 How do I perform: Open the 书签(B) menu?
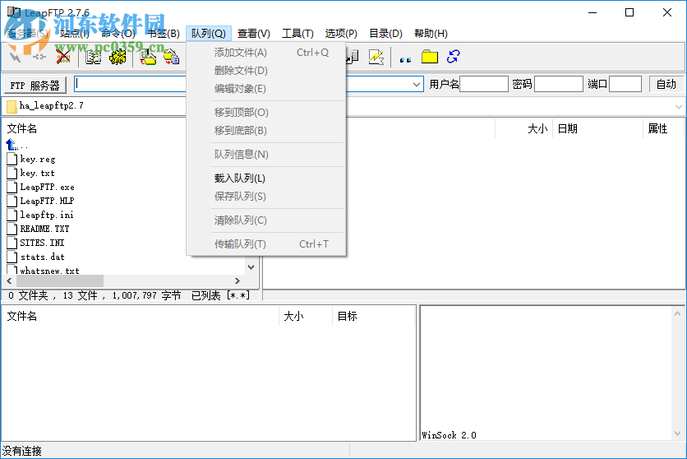(163, 34)
